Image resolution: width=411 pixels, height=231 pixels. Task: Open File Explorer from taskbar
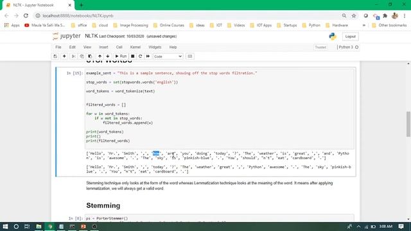coord(39,227)
